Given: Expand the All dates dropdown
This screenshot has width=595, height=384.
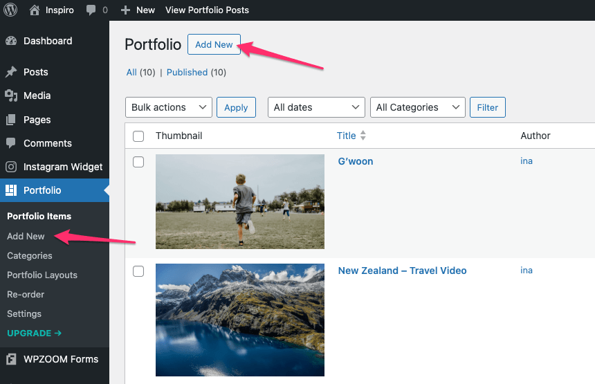Looking at the screenshot, I should [315, 107].
